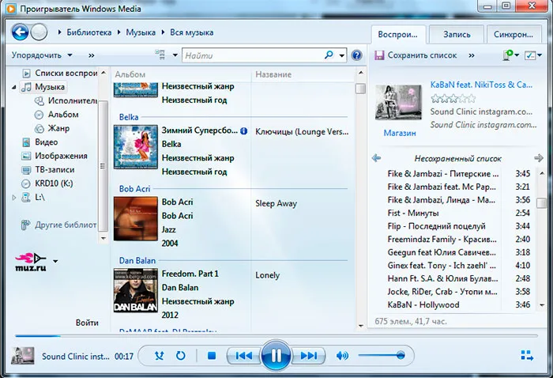The width and height of the screenshot is (553, 378).
Task: Click Вся музыка in the breadcrumb
Action: coord(191,32)
